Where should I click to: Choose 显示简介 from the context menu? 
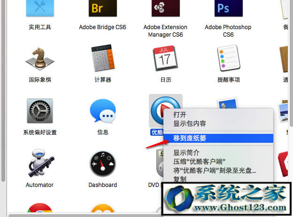click(186, 152)
